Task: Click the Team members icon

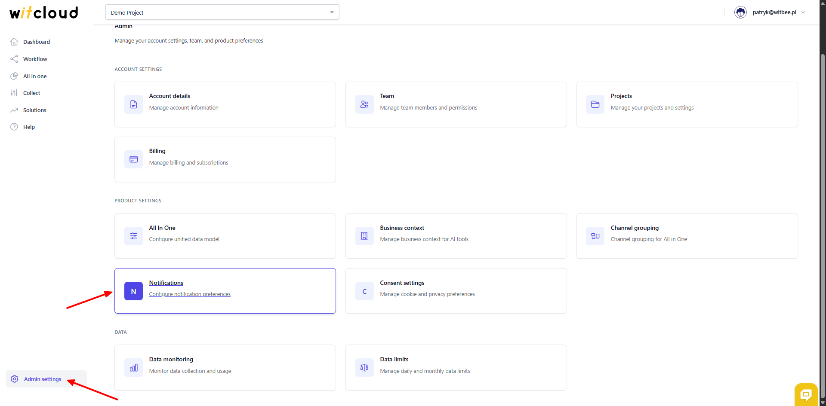Action: click(x=364, y=104)
